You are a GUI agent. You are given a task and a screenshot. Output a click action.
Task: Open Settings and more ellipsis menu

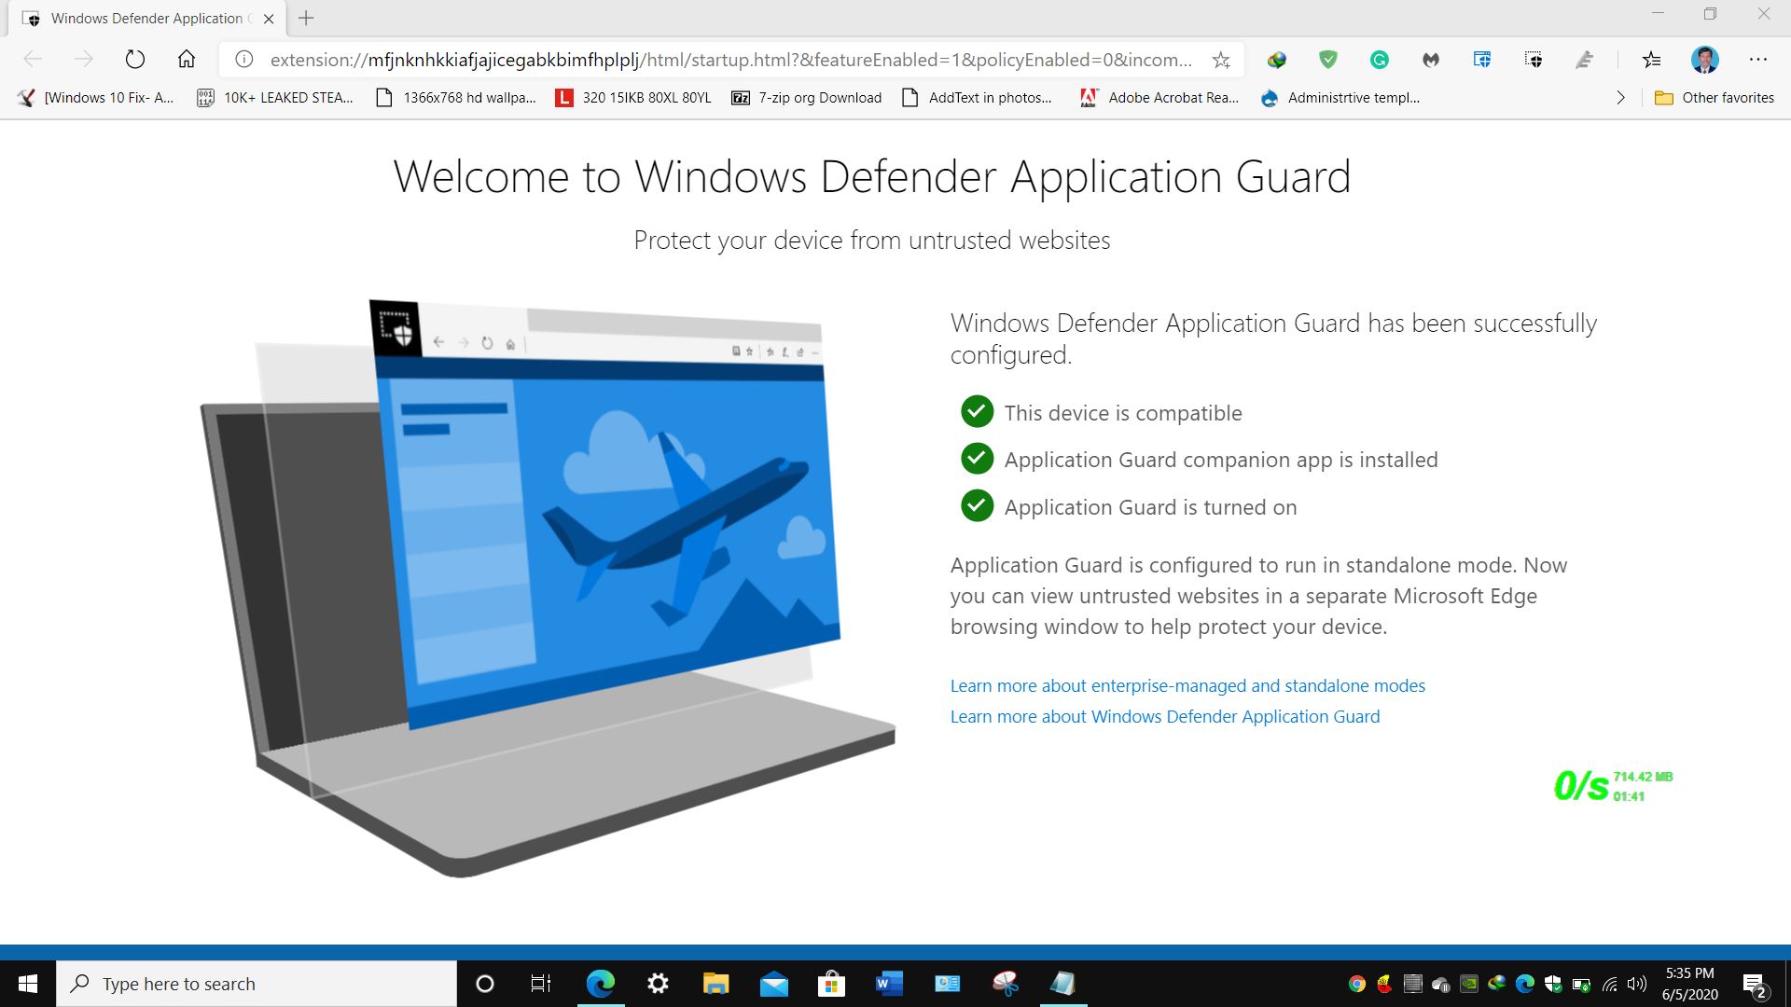pos(1758,60)
